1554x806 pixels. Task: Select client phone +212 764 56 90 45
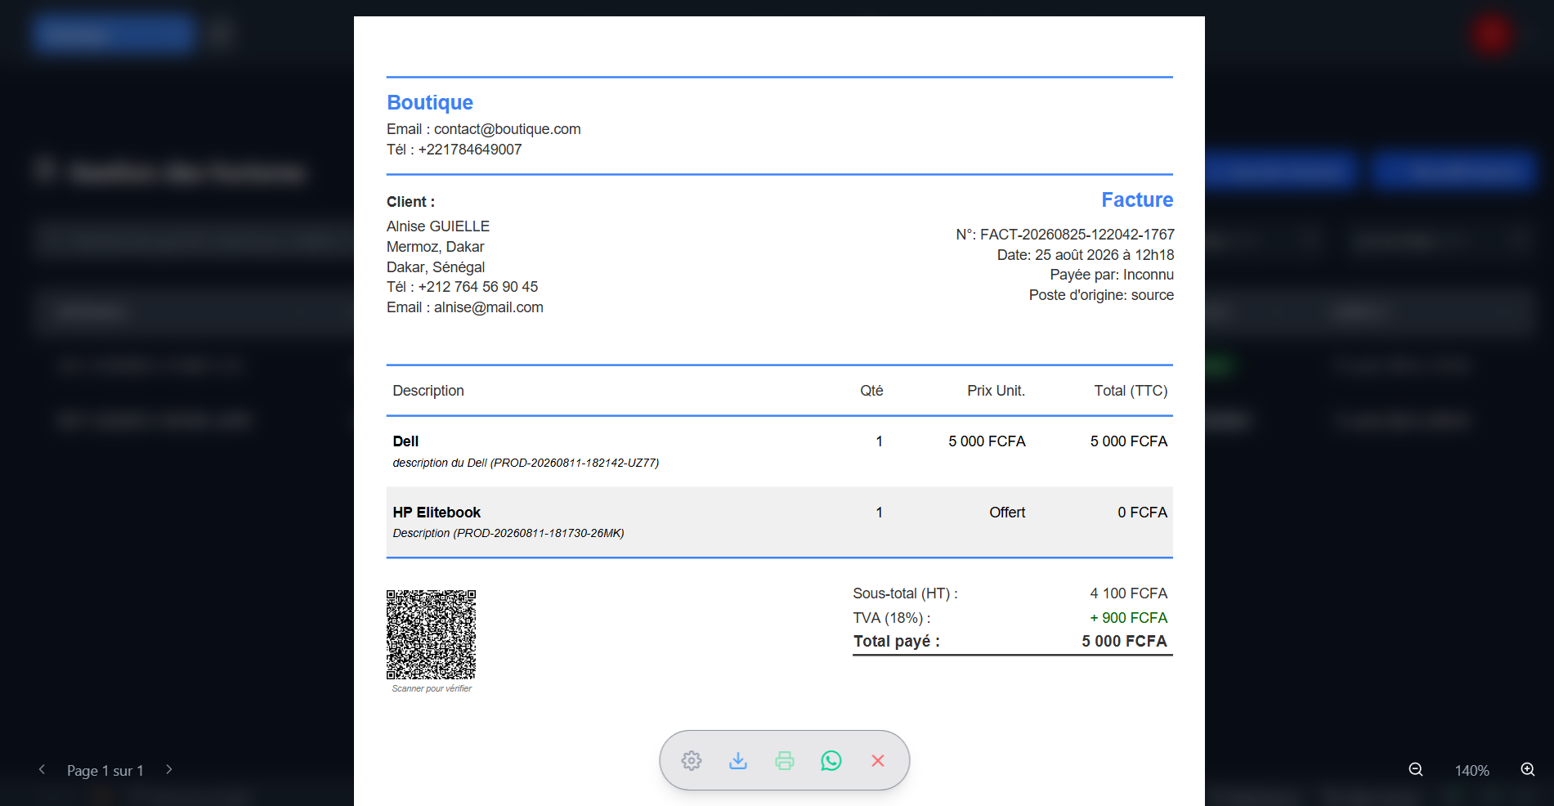(x=478, y=287)
